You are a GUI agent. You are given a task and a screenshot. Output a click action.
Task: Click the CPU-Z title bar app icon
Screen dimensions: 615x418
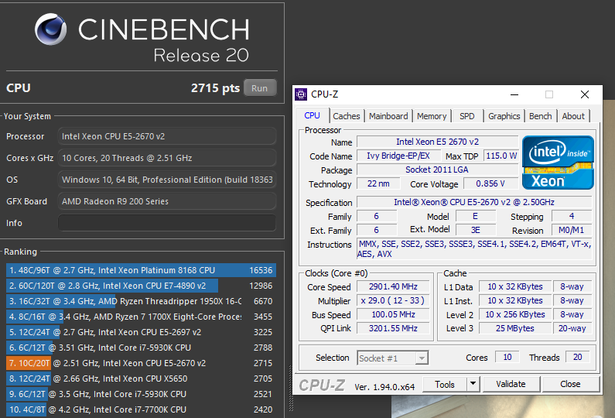(301, 94)
